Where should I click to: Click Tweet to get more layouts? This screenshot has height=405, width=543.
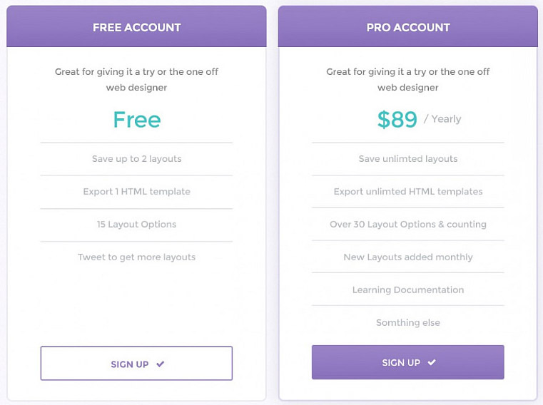click(x=136, y=257)
